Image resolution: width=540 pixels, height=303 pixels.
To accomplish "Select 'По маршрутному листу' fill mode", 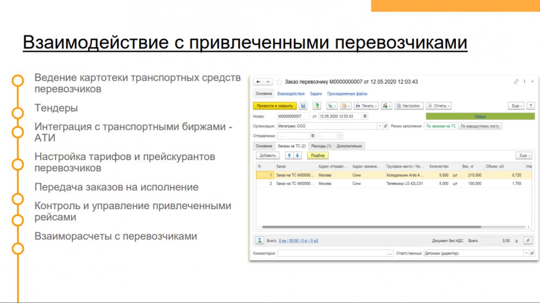I will pos(480,126).
